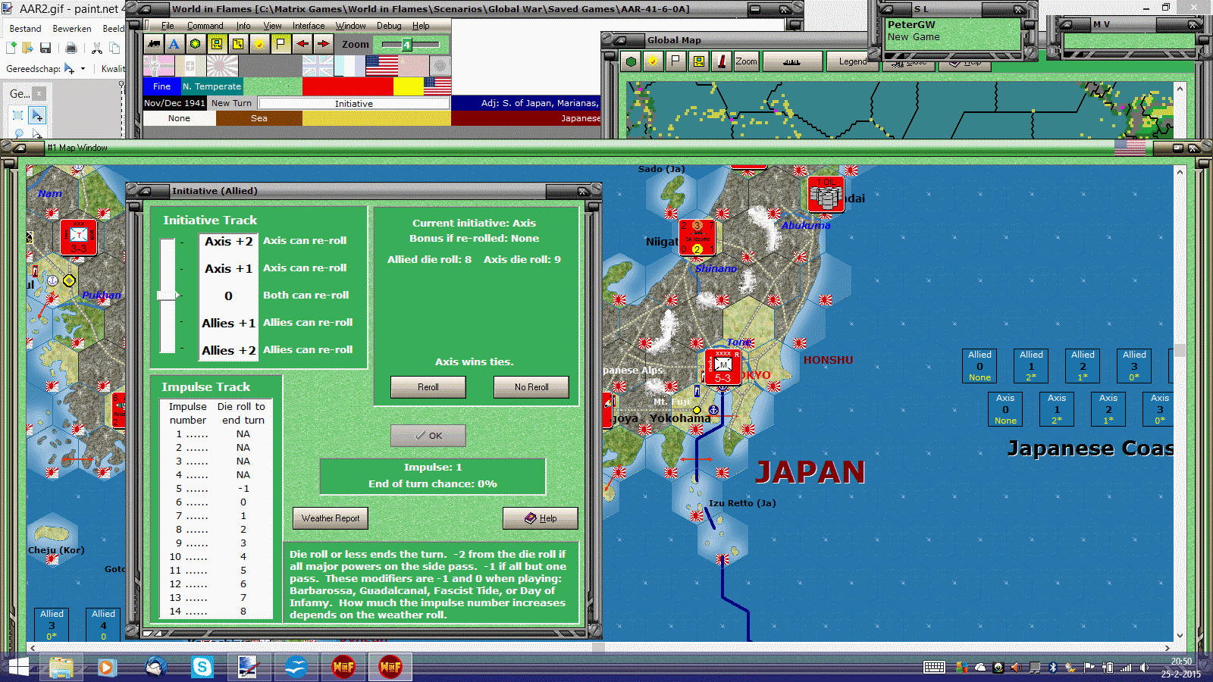Image resolution: width=1213 pixels, height=682 pixels.
Task: Open the Weather Report
Action: [331, 518]
